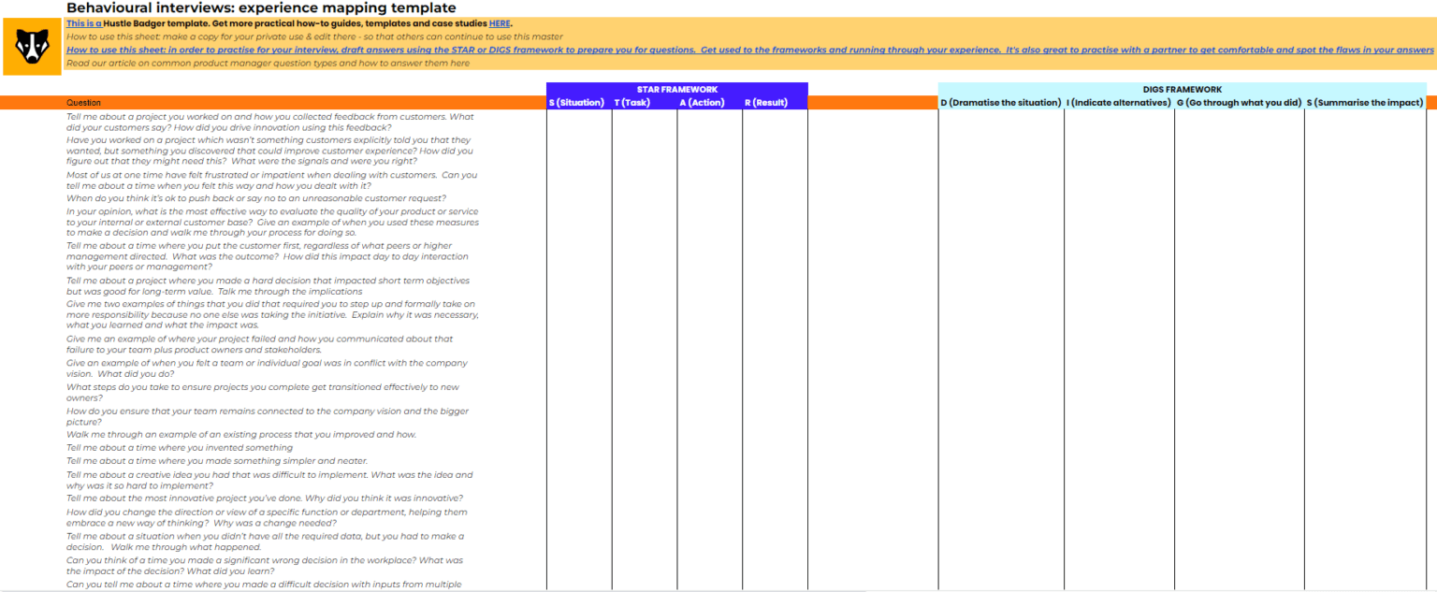Viewport: 1437px width, 592px height.
Task: Select the D (Dramatise the situation) header
Action: click(x=1000, y=103)
